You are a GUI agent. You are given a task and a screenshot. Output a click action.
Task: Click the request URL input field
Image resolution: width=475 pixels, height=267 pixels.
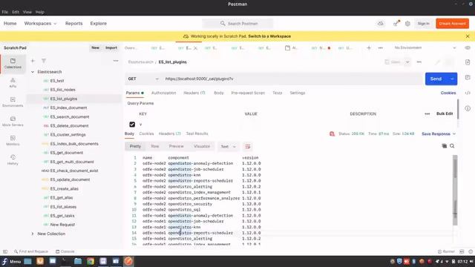tap(292, 79)
